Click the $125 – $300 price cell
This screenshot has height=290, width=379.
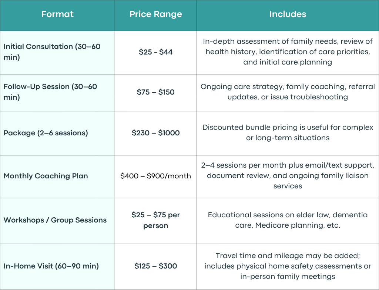[x=156, y=266]
